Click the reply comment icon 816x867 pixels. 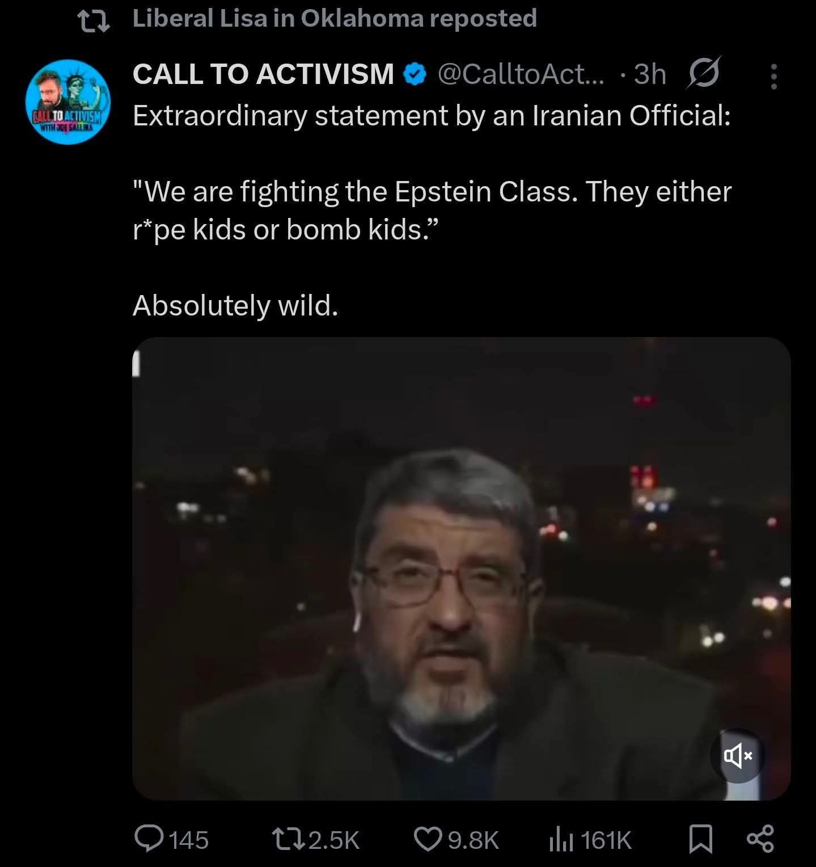pos(149,839)
